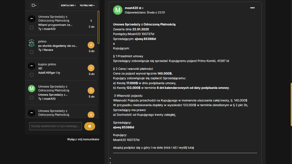Click the conversation list scrollbar

[x=98, y=27]
